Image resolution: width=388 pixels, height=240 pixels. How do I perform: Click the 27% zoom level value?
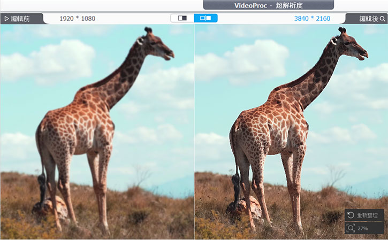tap(363, 228)
